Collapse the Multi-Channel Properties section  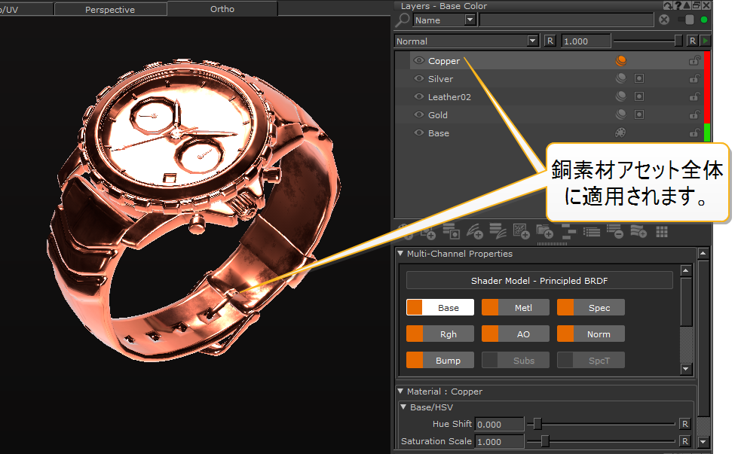click(401, 254)
